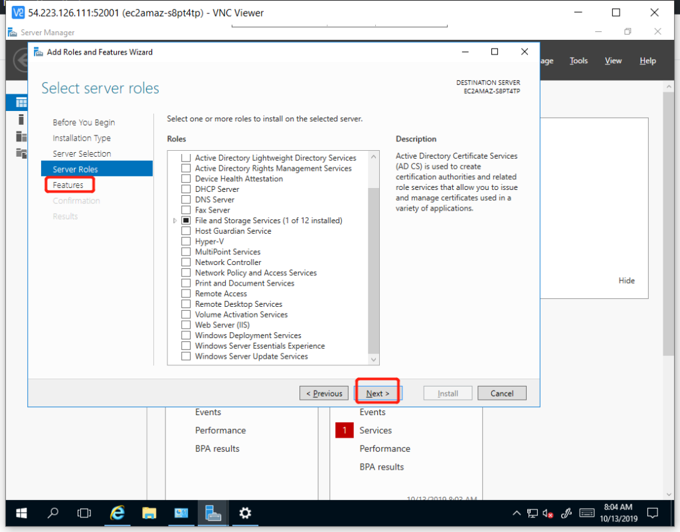Click the Server Manager taskbar icon
This screenshot has height=532, width=680.
tap(213, 513)
